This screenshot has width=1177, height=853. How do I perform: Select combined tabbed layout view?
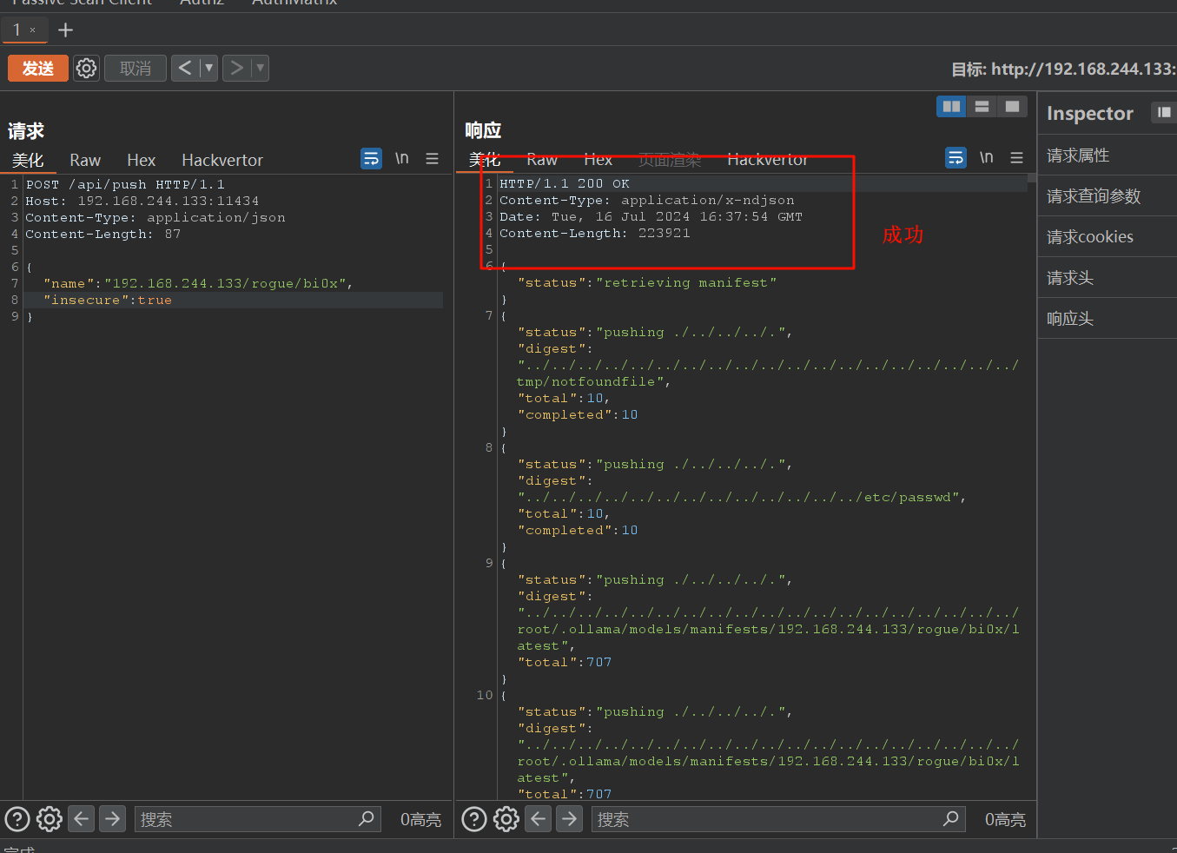point(1012,106)
